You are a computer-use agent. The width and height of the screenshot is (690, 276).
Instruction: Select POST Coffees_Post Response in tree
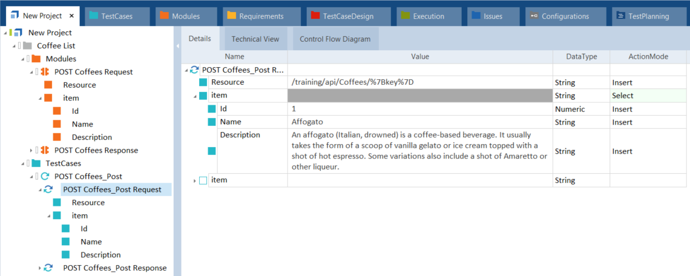click(114, 268)
